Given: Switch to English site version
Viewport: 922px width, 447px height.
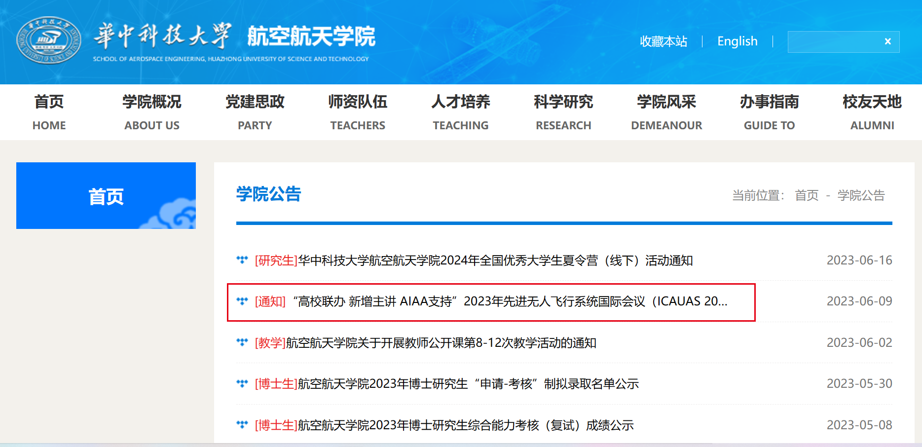Looking at the screenshot, I should point(738,41).
